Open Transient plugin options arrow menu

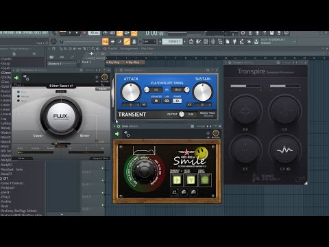click(x=117, y=70)
